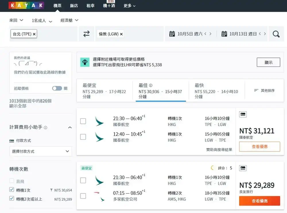Screen dimensions: 287x213
Task: Click 顯示全部 show all flights link
Action: (18, 106)
